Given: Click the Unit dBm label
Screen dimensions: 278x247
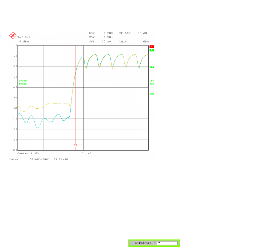Looking at the screenshot, I should point(134,42).
